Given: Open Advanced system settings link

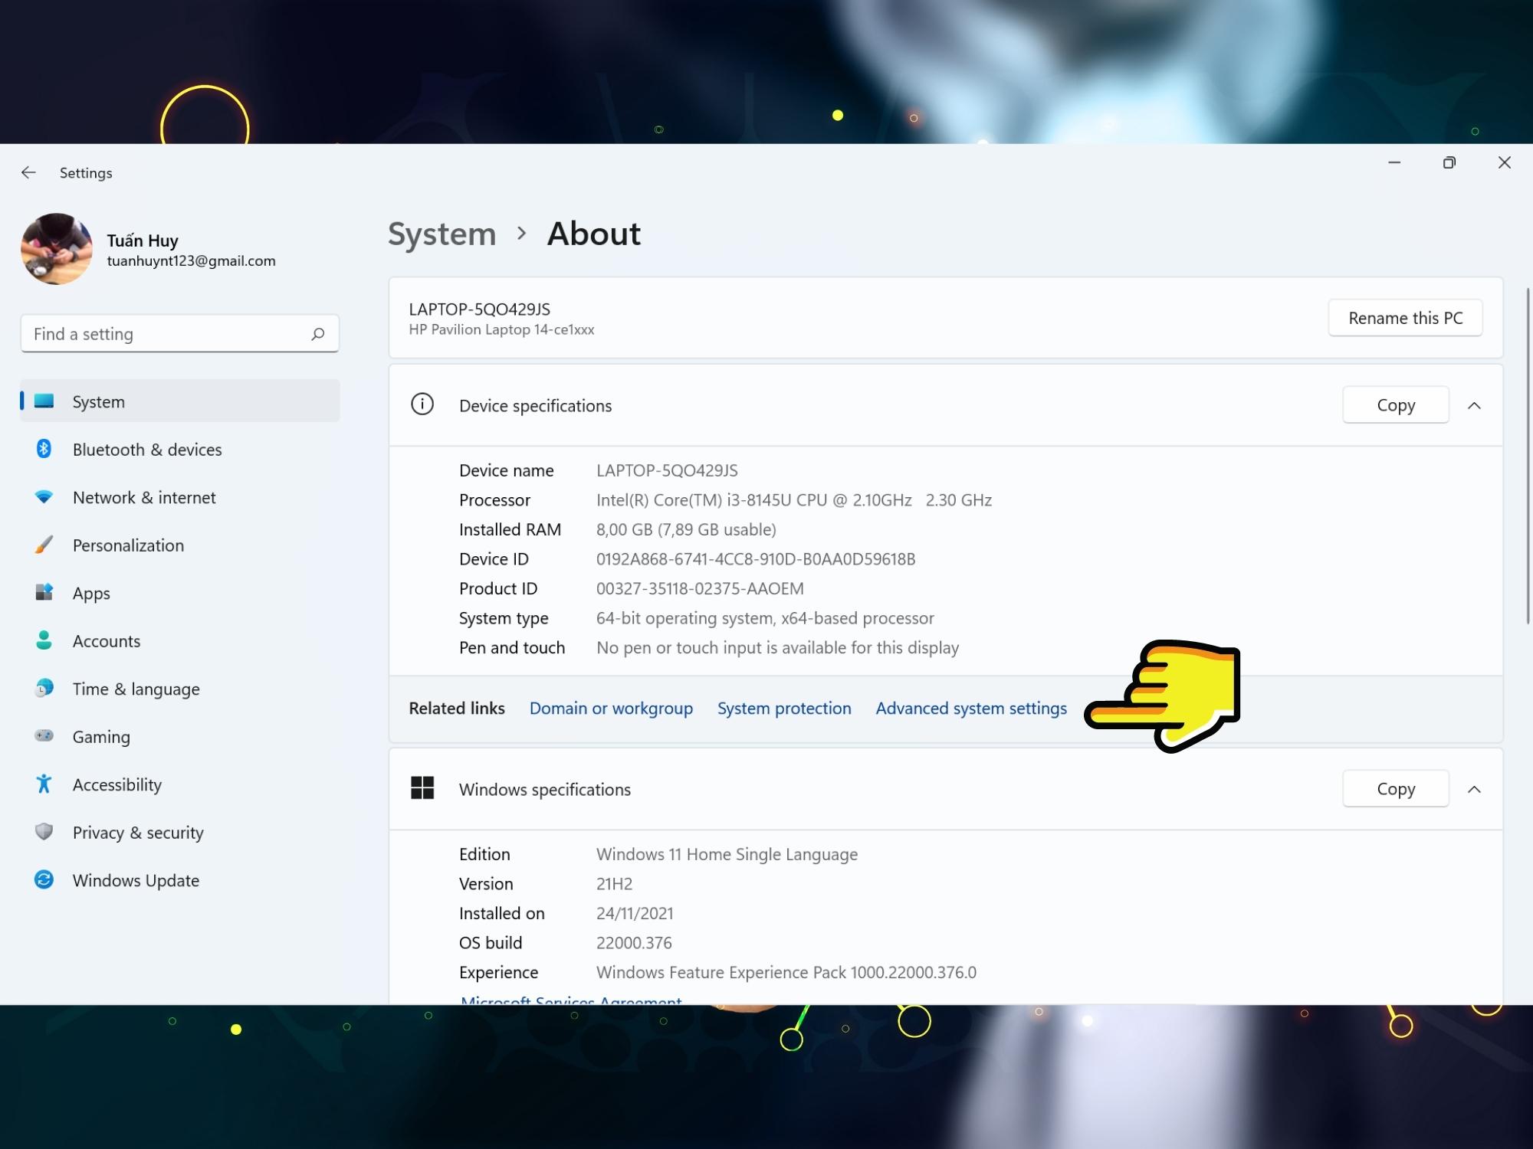Looking at the screenshot, I should (x=971, y=708).
